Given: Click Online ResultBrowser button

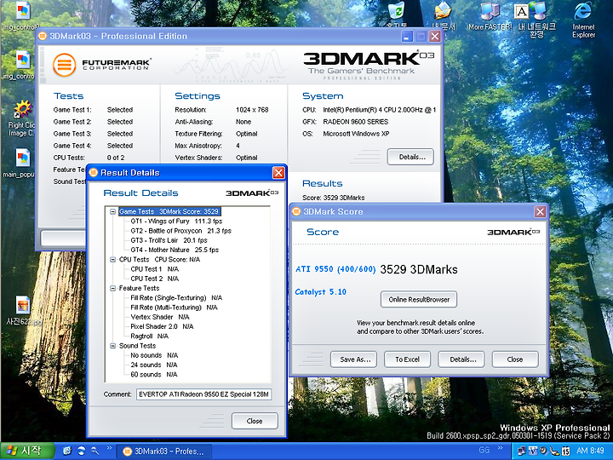Looking at the screenshot, I should coord(419,300).
